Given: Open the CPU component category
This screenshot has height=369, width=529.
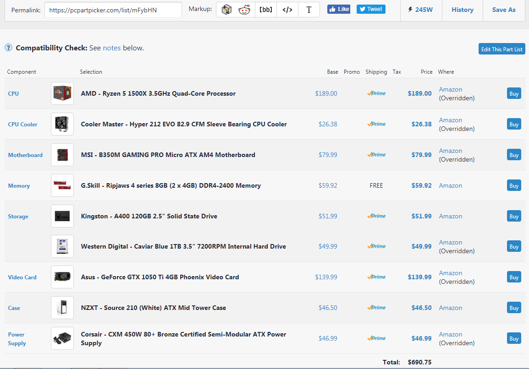Looking at the screenshot, I should point(13,93).
